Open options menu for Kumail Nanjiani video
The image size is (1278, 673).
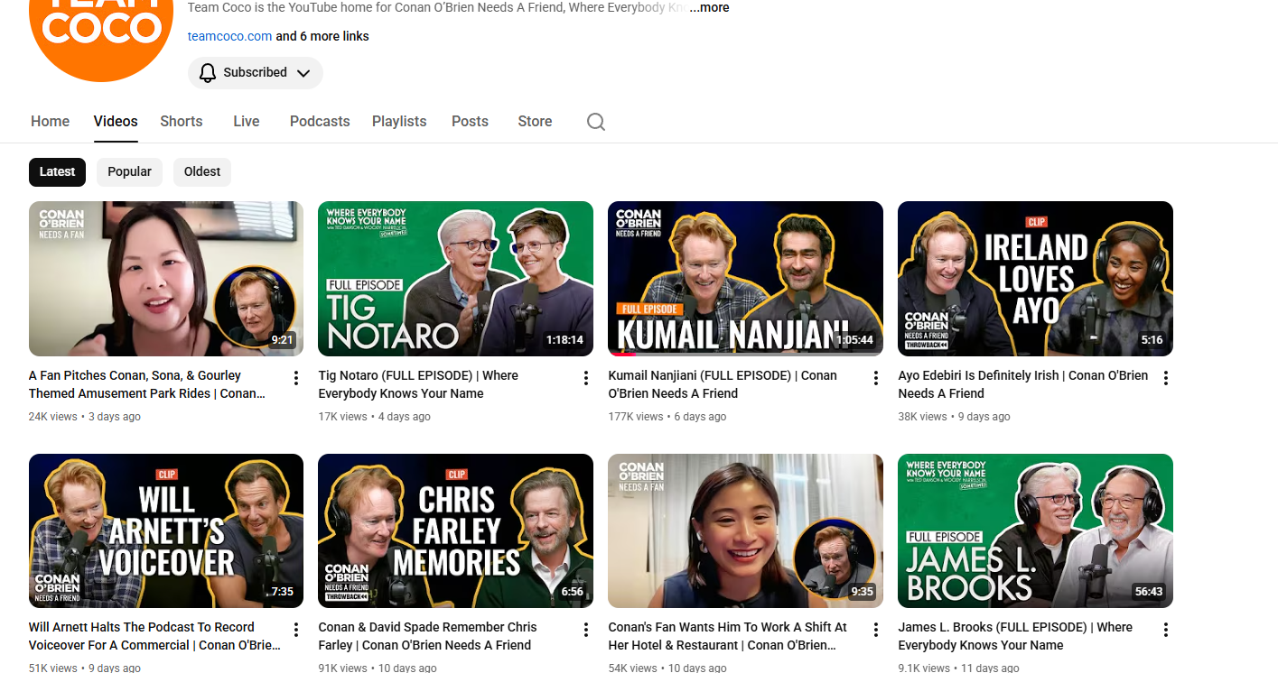tap(875, 378)
